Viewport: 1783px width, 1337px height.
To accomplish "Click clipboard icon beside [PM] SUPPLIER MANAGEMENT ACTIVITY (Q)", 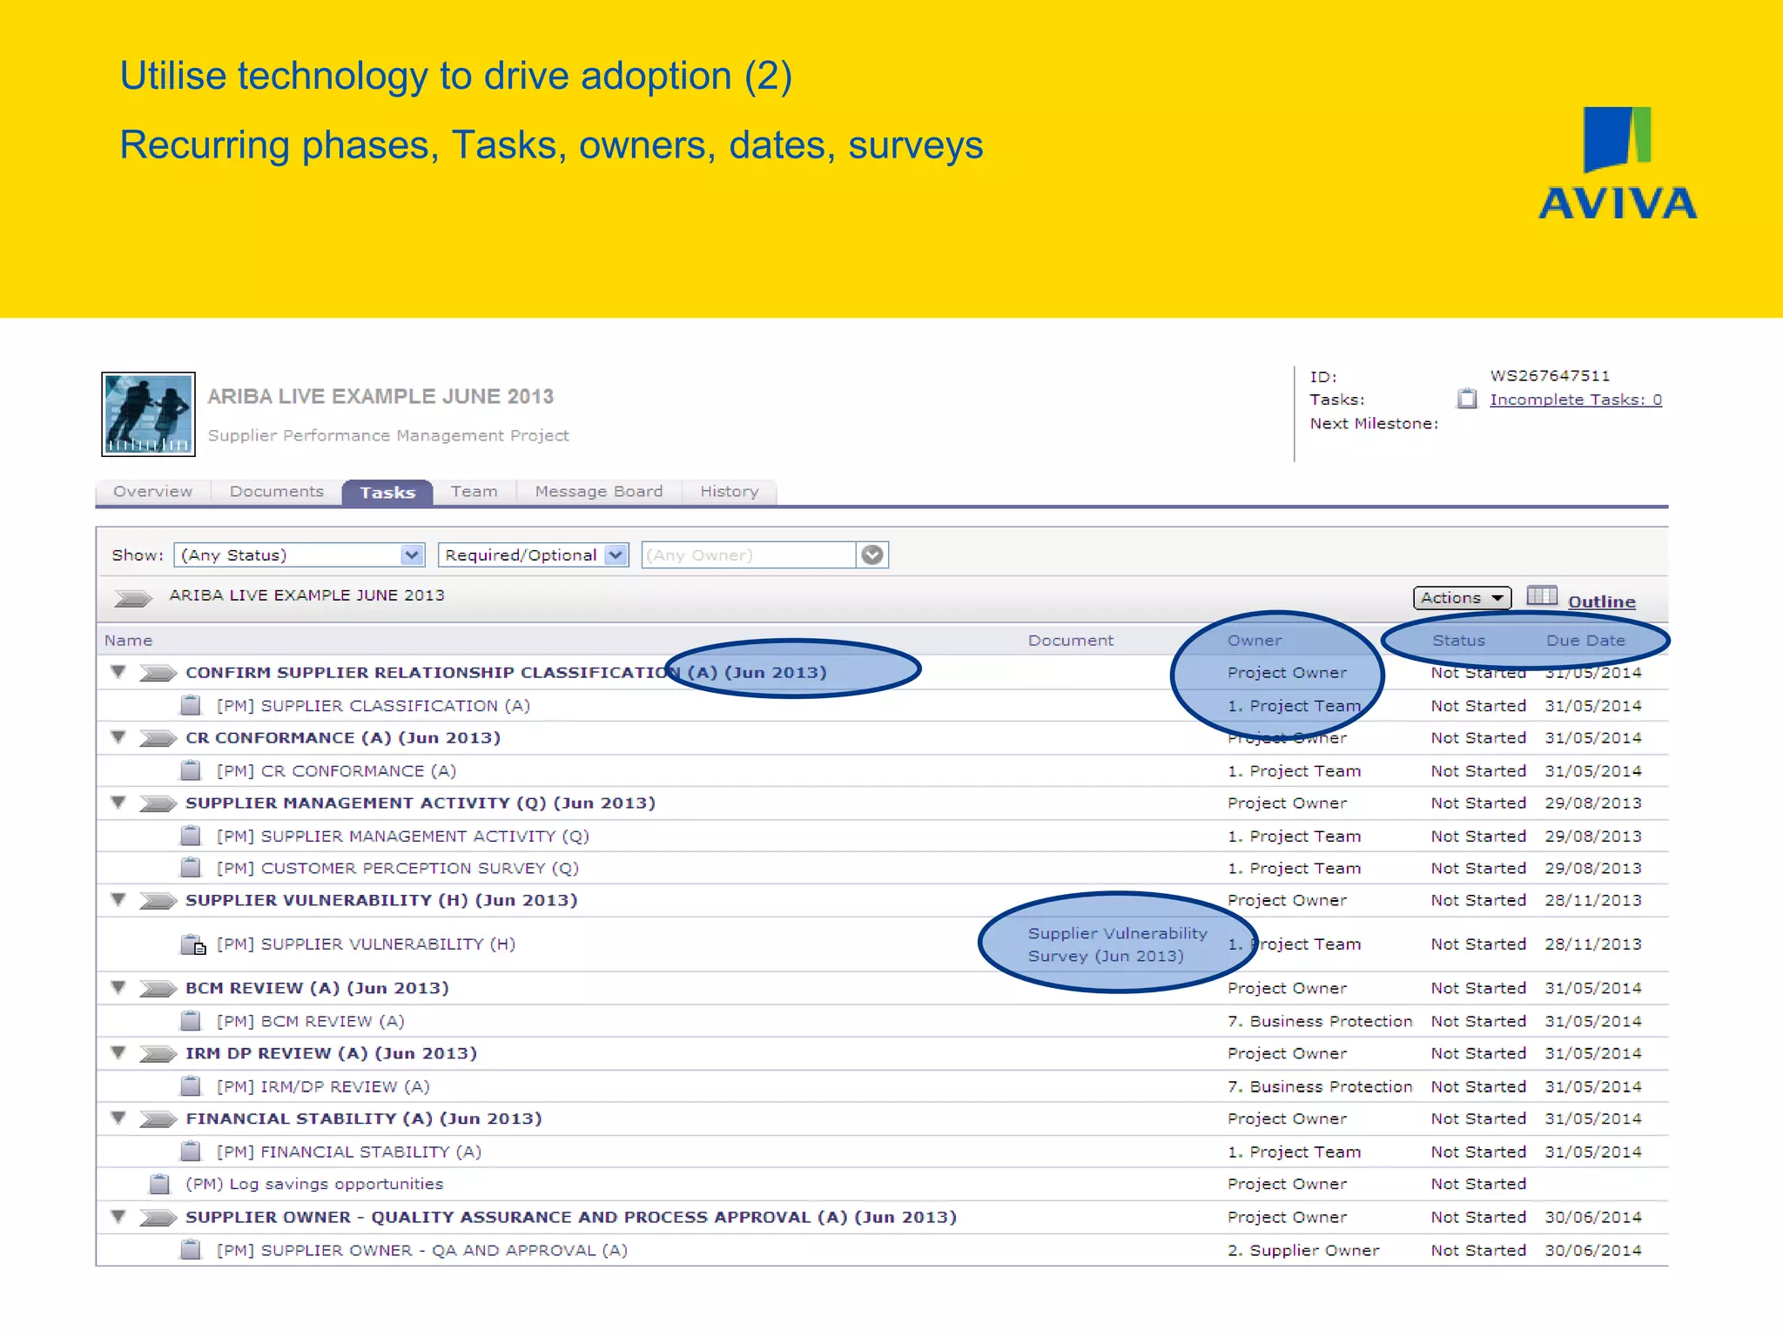I will [x=191, y=836].
